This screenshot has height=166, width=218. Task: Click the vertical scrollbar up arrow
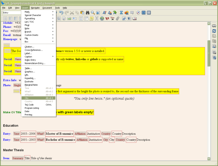click(x=209, y=23)
